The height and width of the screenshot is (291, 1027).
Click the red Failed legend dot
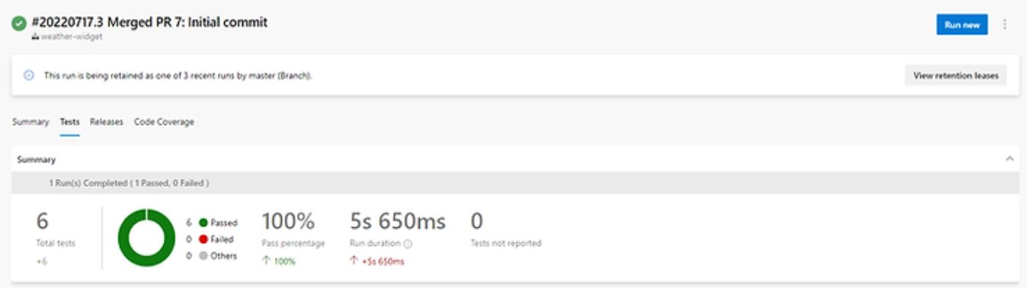click(x=203, y=239)
